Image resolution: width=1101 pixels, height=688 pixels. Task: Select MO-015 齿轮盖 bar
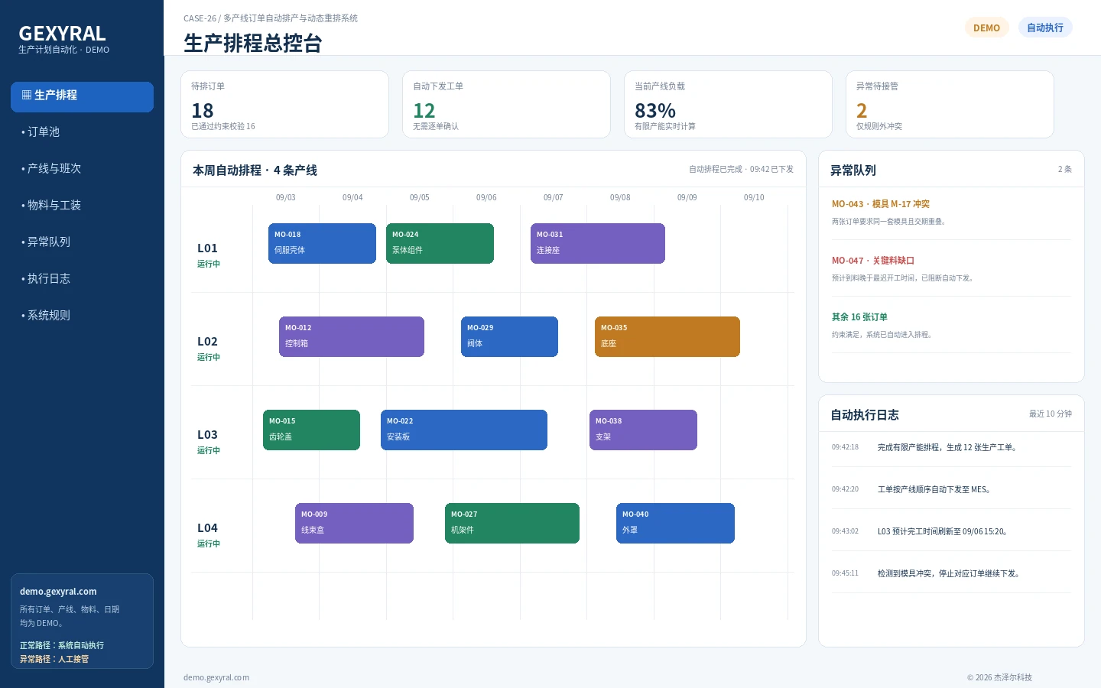(311, 430)
